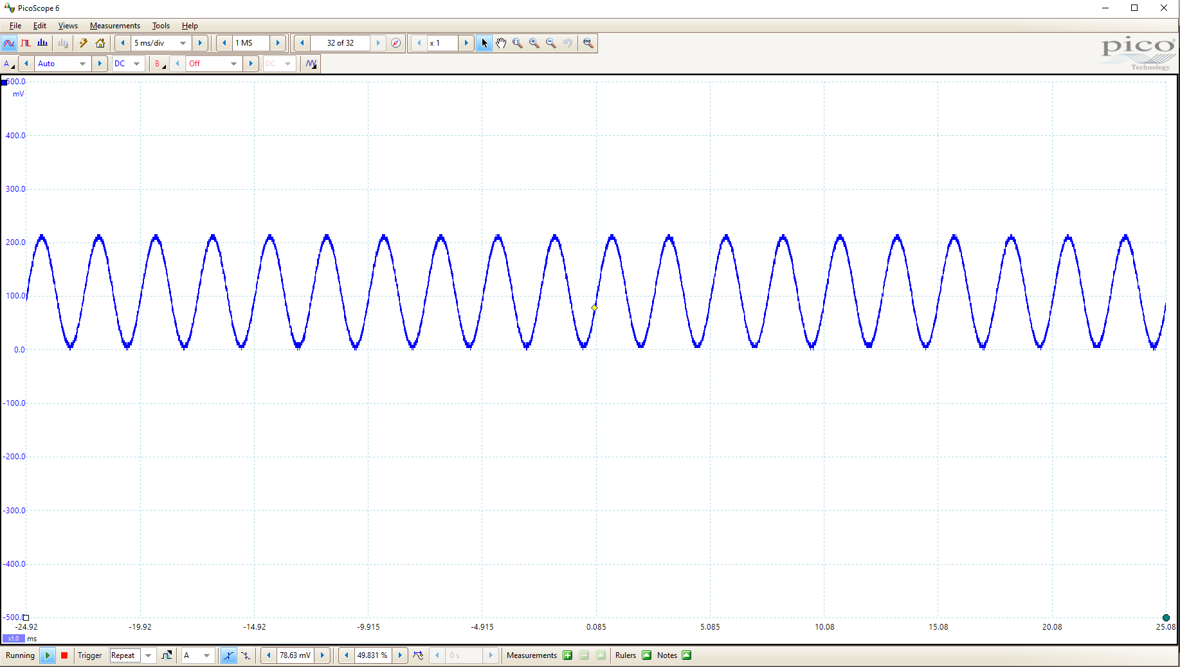Open the math channels waveform icon
This screenshot has height=667, width=1180.
pyautogui.click(x=311, y=64)
